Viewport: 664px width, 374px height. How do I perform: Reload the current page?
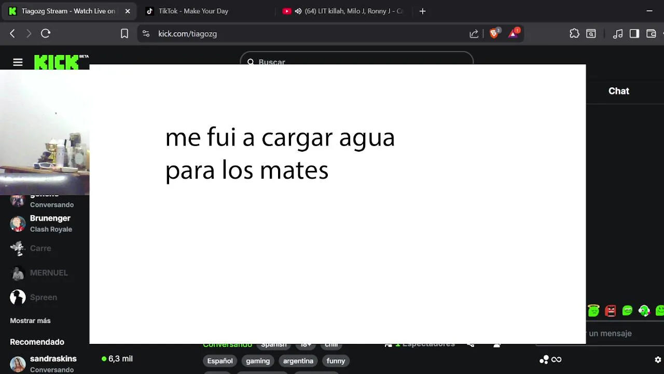46,33
